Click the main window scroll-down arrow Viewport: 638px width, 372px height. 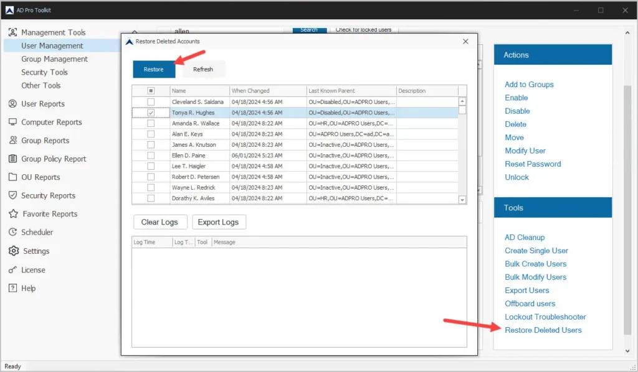click(x=627, y=351)
